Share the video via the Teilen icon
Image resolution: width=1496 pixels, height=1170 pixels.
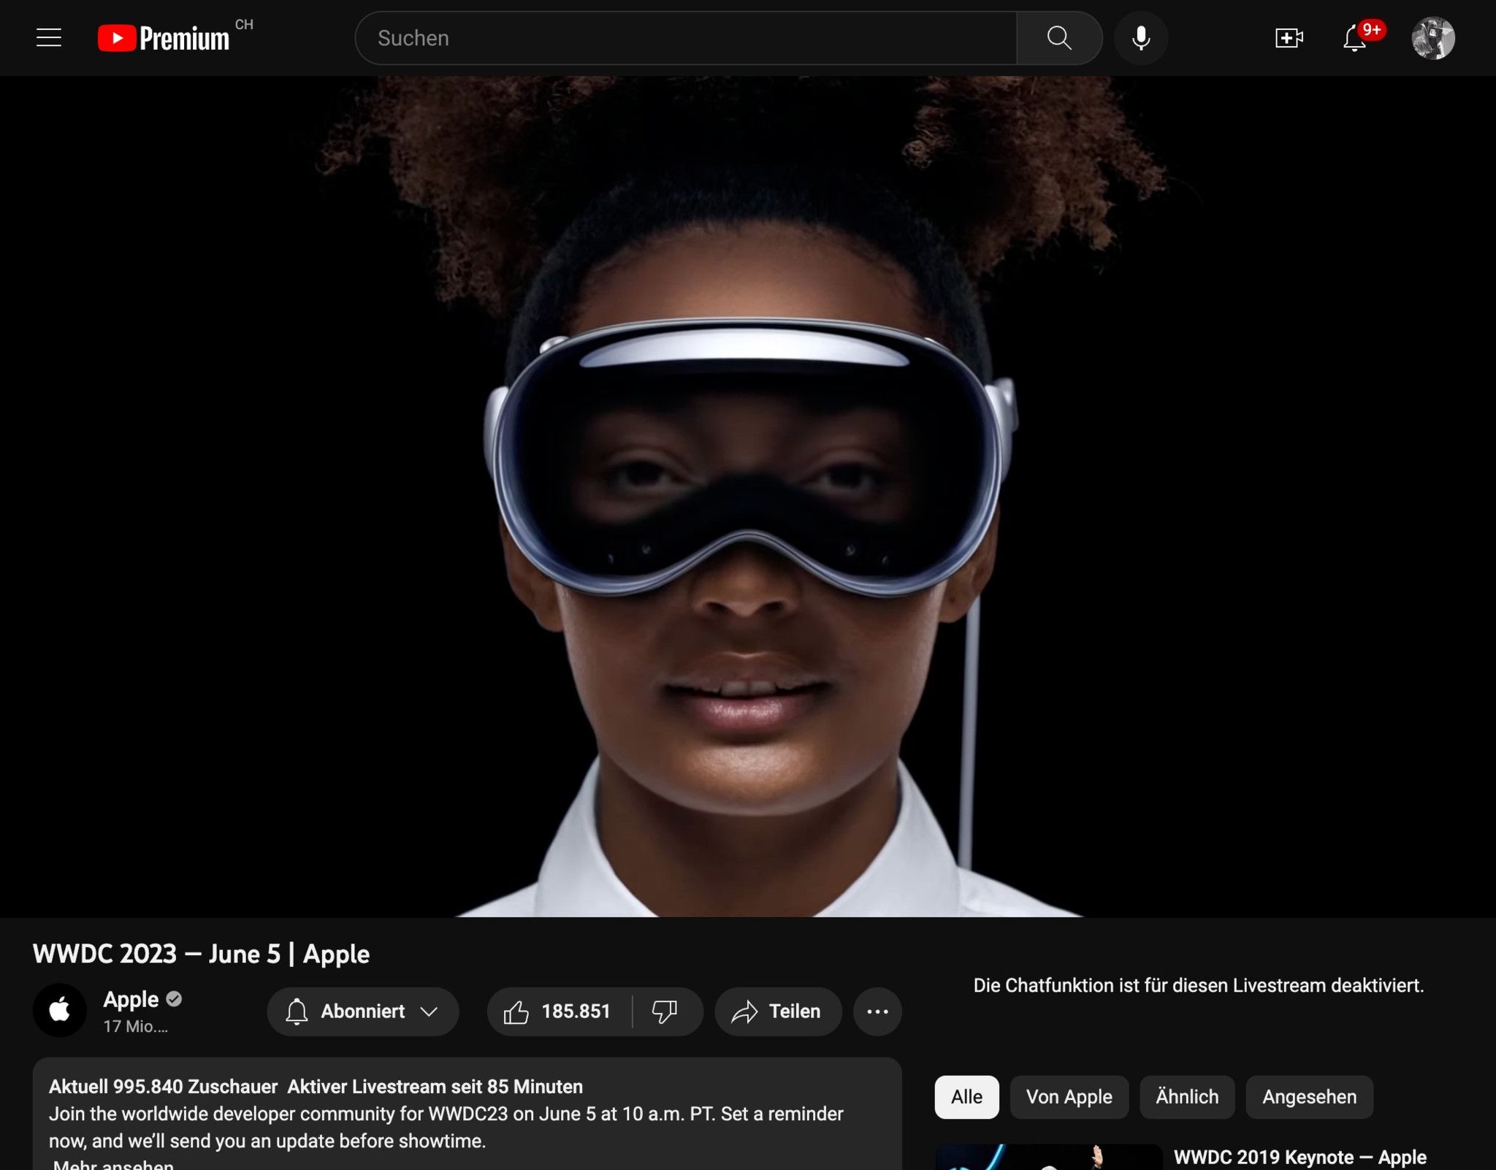click(776, 1012)
